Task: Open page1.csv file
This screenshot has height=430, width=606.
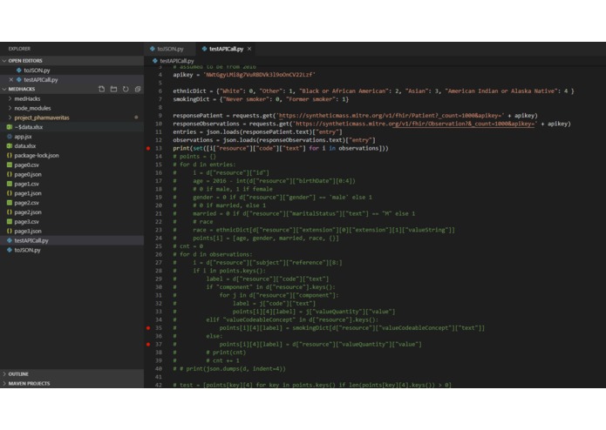Action: pyautogui.click(x=71, y=184)
